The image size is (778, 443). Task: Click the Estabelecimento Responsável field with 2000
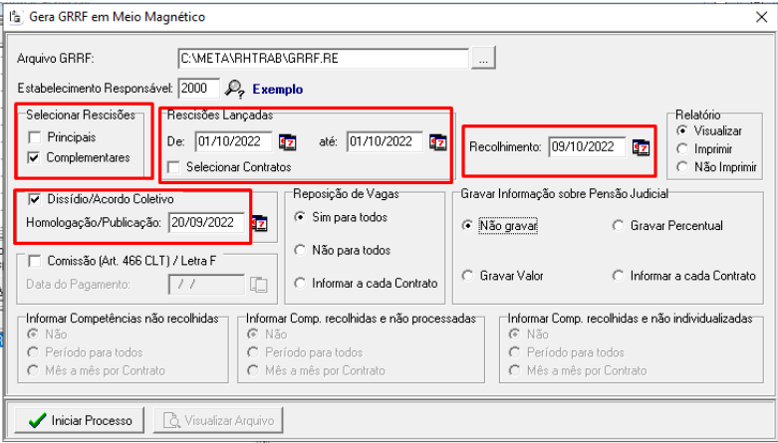[x=199, y=89]
